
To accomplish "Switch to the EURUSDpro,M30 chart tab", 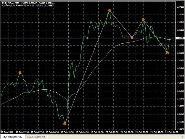I will [x=13, y=137].
